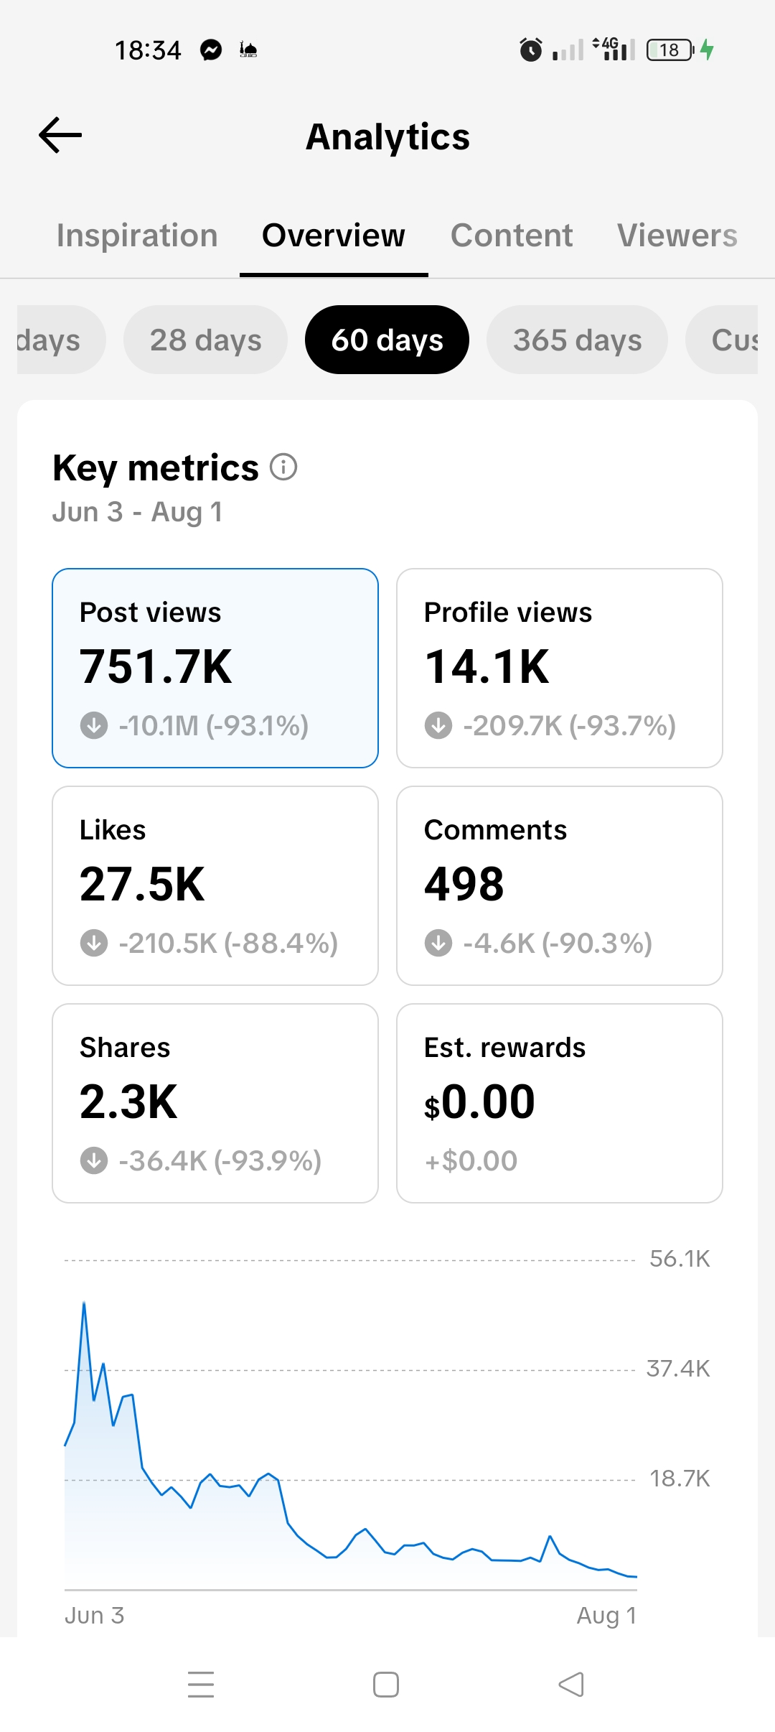
Task: Tap the Android home navigation button
Action: [x=386, y=1684]
